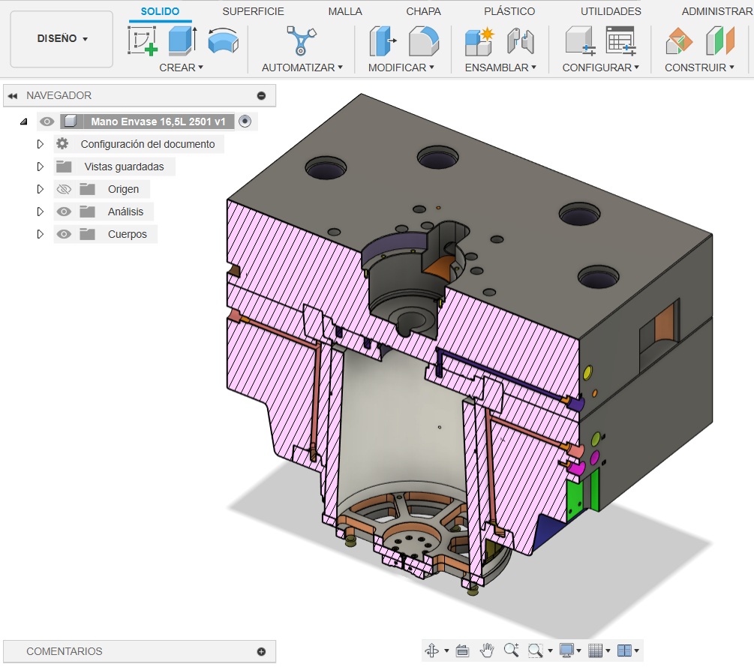Select the Revolve tool icon
The width and height of the screenshot is (754, 667).
coord(223,41)
